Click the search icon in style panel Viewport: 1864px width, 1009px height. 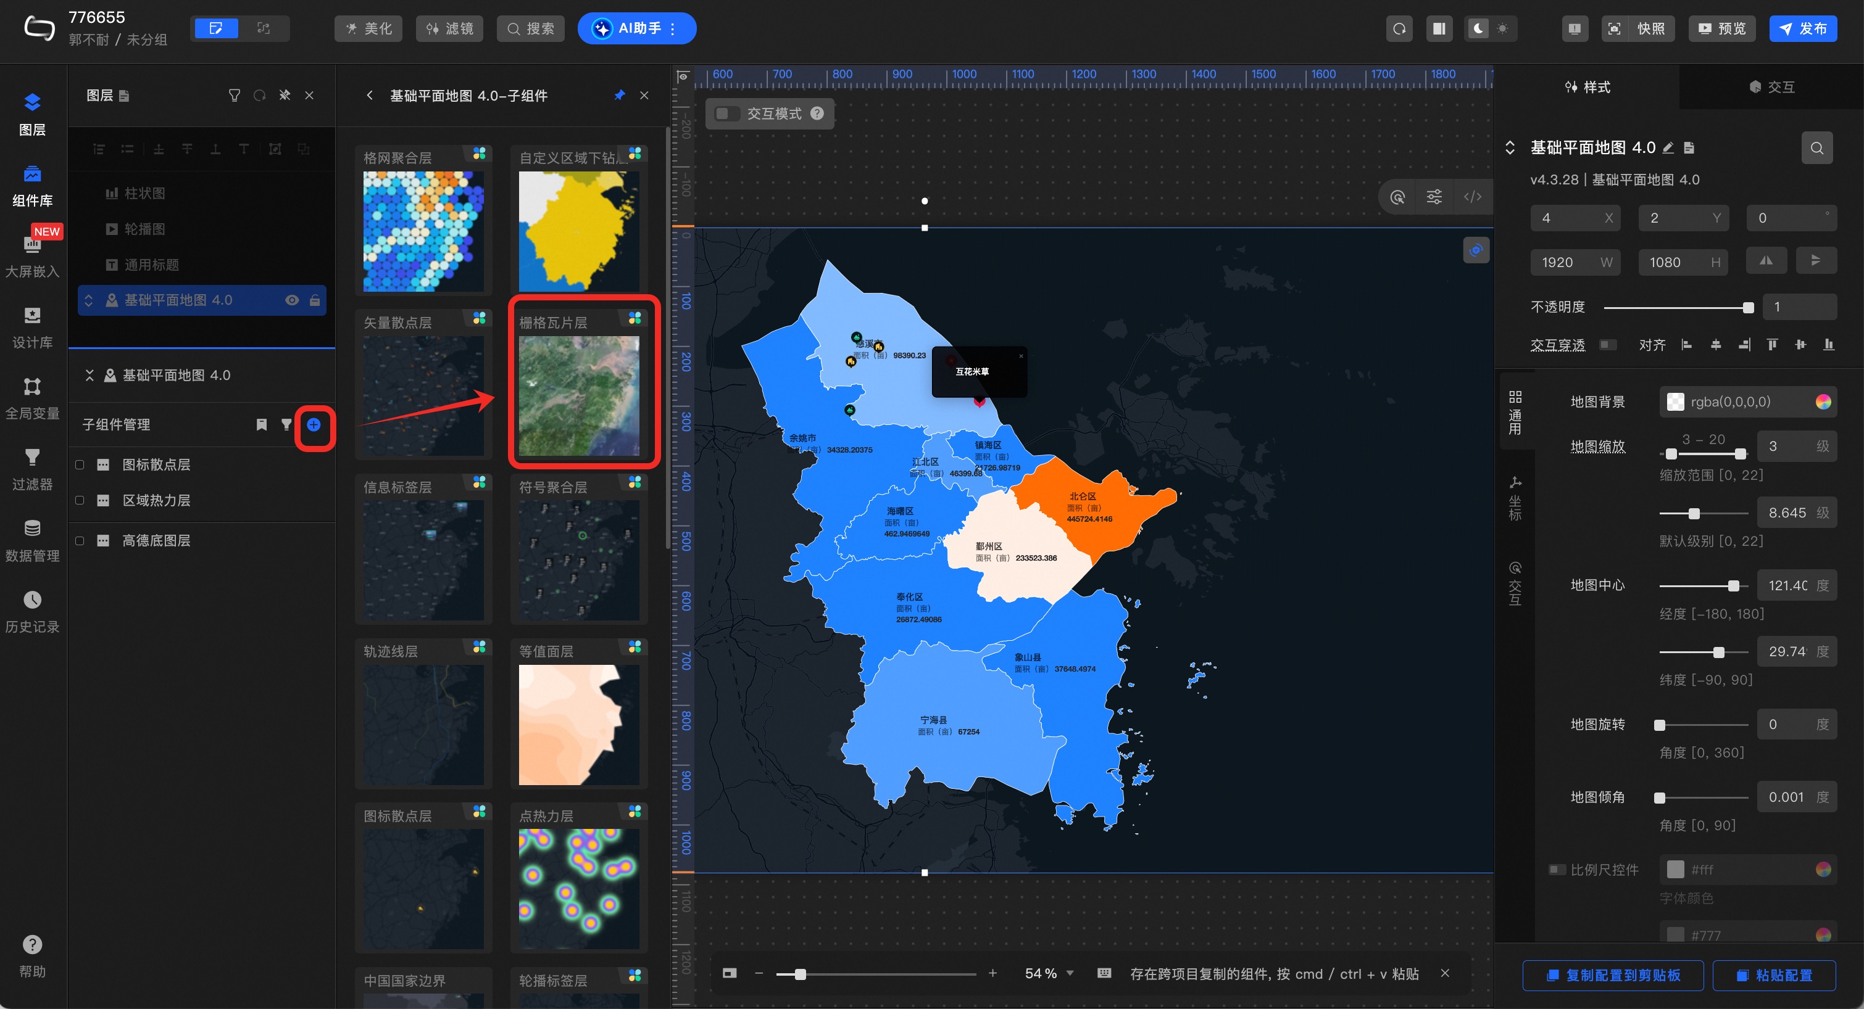click(1816, 148)
